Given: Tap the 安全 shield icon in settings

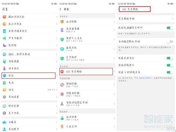Looking at the screenshot, I should [4, 75].
